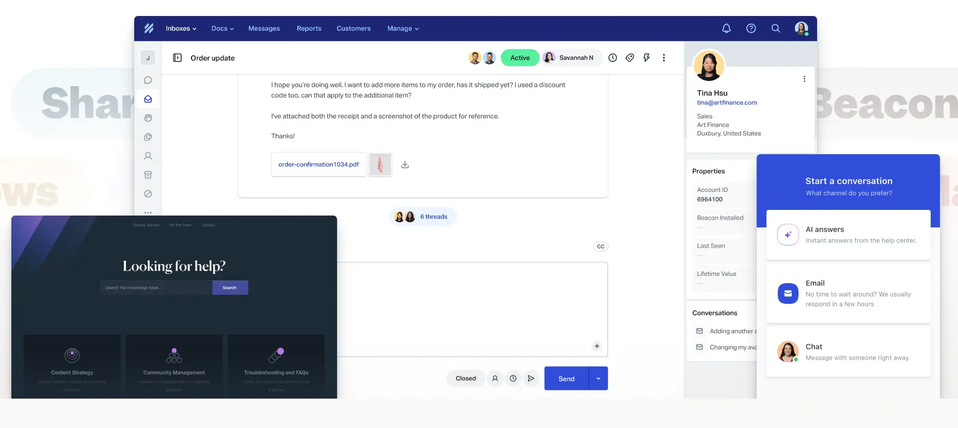The height and width of the screenshot is (428, 958).
Task: Expand the Manage menu
Action: [403, 28]
